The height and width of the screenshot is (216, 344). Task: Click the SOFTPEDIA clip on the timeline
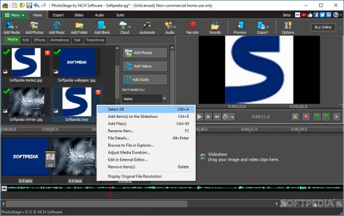click(x=26, y=156)
